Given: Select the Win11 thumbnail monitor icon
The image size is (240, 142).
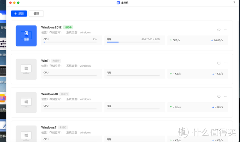Looking at the screenshot, I should point(26,69).
